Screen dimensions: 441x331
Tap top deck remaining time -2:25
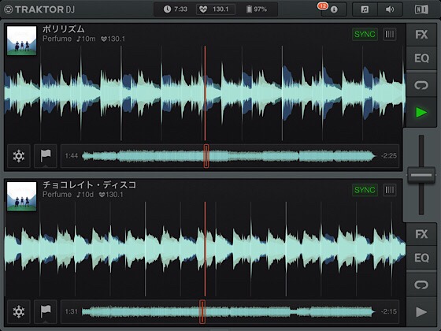coord(389,156)
